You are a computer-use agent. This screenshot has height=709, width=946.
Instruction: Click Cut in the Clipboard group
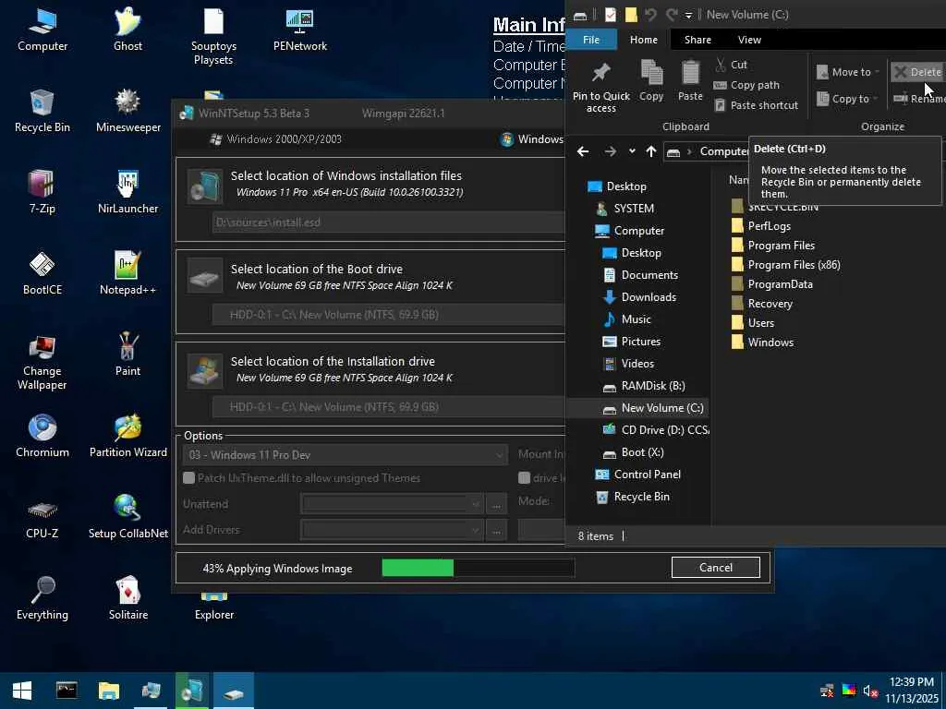coord(732,65)
